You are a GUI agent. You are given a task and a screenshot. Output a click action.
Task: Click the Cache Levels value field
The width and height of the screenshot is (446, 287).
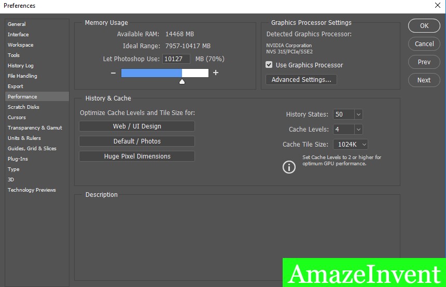coord(344,130)
